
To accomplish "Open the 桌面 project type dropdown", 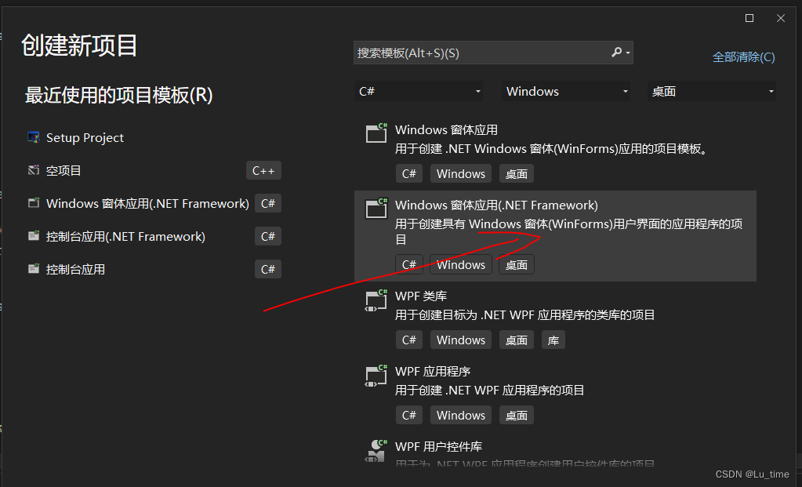I will [x=712, y=91].
